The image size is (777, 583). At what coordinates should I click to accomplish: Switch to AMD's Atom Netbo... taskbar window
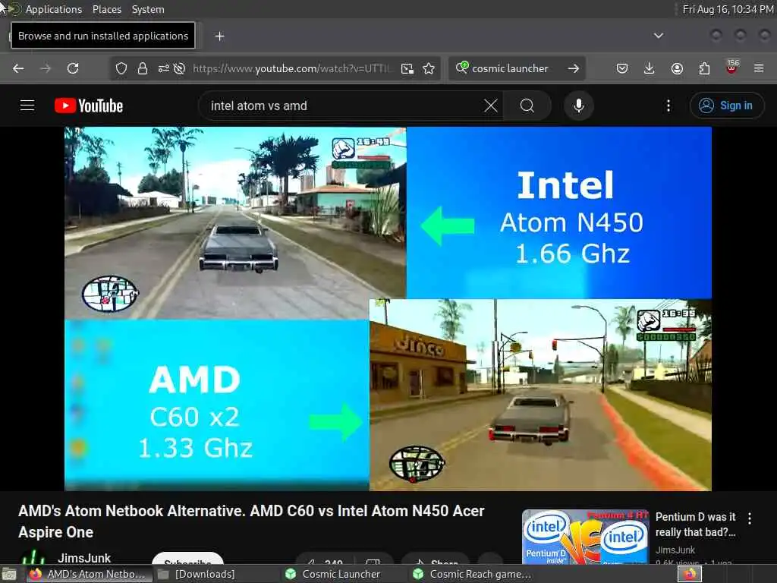[90, 574]
